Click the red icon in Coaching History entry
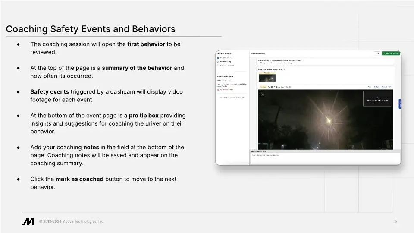Image resolution: width=414 pixels, height=233 pixels. pyautogui.click(x=218, y=90)
